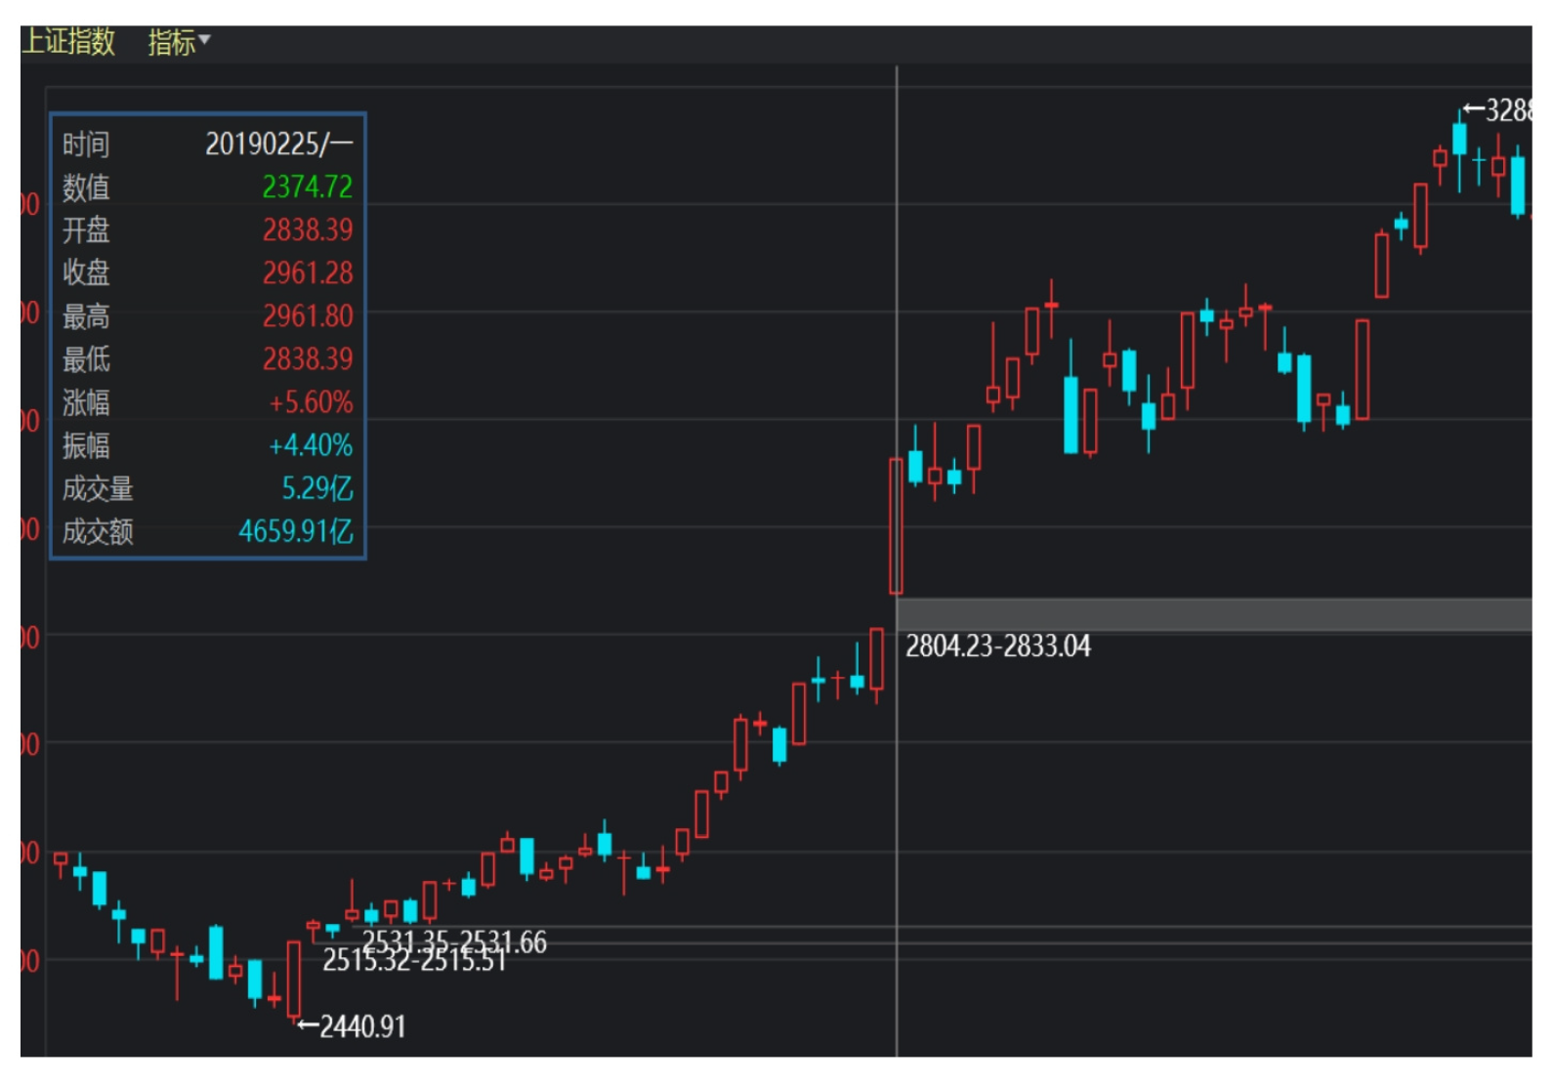Click the small arrow beside 指标

(205, 40)
